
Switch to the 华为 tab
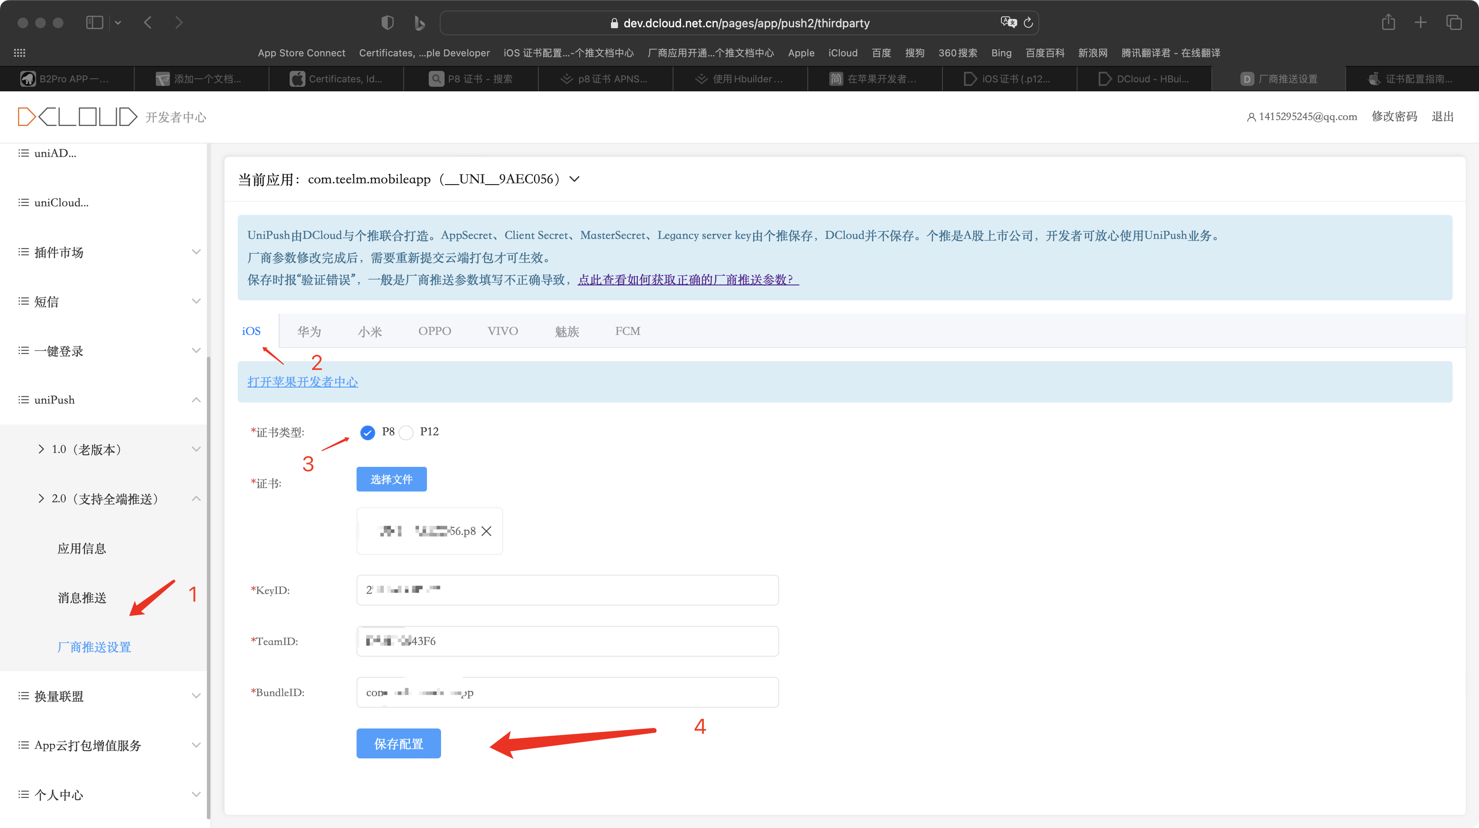309,331
